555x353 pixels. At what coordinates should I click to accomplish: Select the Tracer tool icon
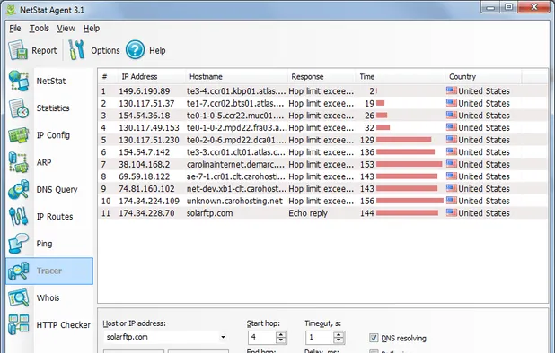click(x=18, y=271)
